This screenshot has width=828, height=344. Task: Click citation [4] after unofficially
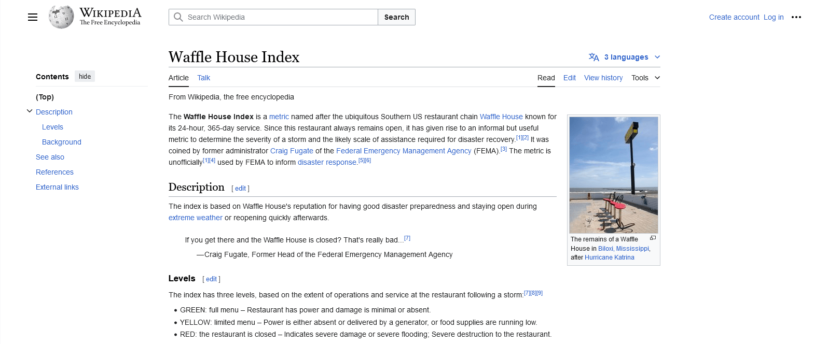tap(212, 161)
